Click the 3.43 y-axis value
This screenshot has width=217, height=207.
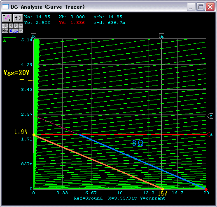click(x=27, y=90)
